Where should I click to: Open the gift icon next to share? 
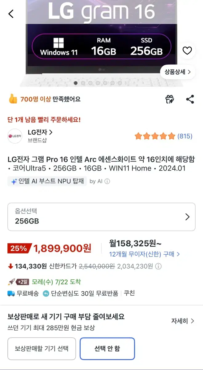pos(170,99)
